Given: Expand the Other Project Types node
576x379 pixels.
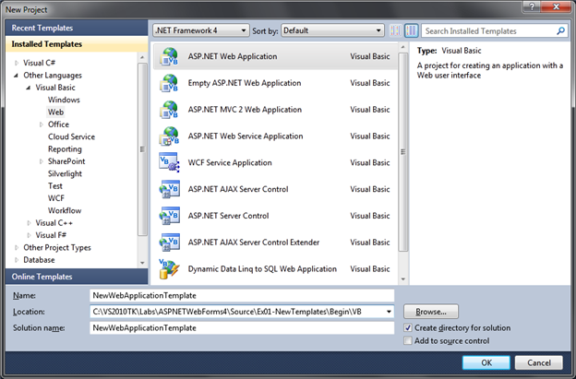Looking at the screenshot, I should [17, 248].
